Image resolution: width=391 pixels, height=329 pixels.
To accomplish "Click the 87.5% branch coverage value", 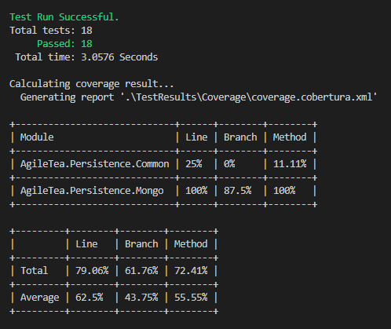I will pyautogui.click(x=237, y=191).
